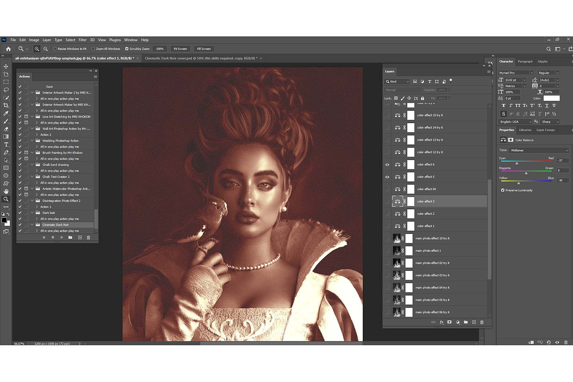The height and width of the screenshot is (382, 573).
Task: Add layer mask in Layers panel
Action: pos(449,322)
